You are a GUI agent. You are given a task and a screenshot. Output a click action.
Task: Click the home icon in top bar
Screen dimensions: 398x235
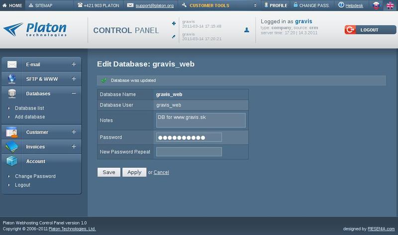point(4,5)
